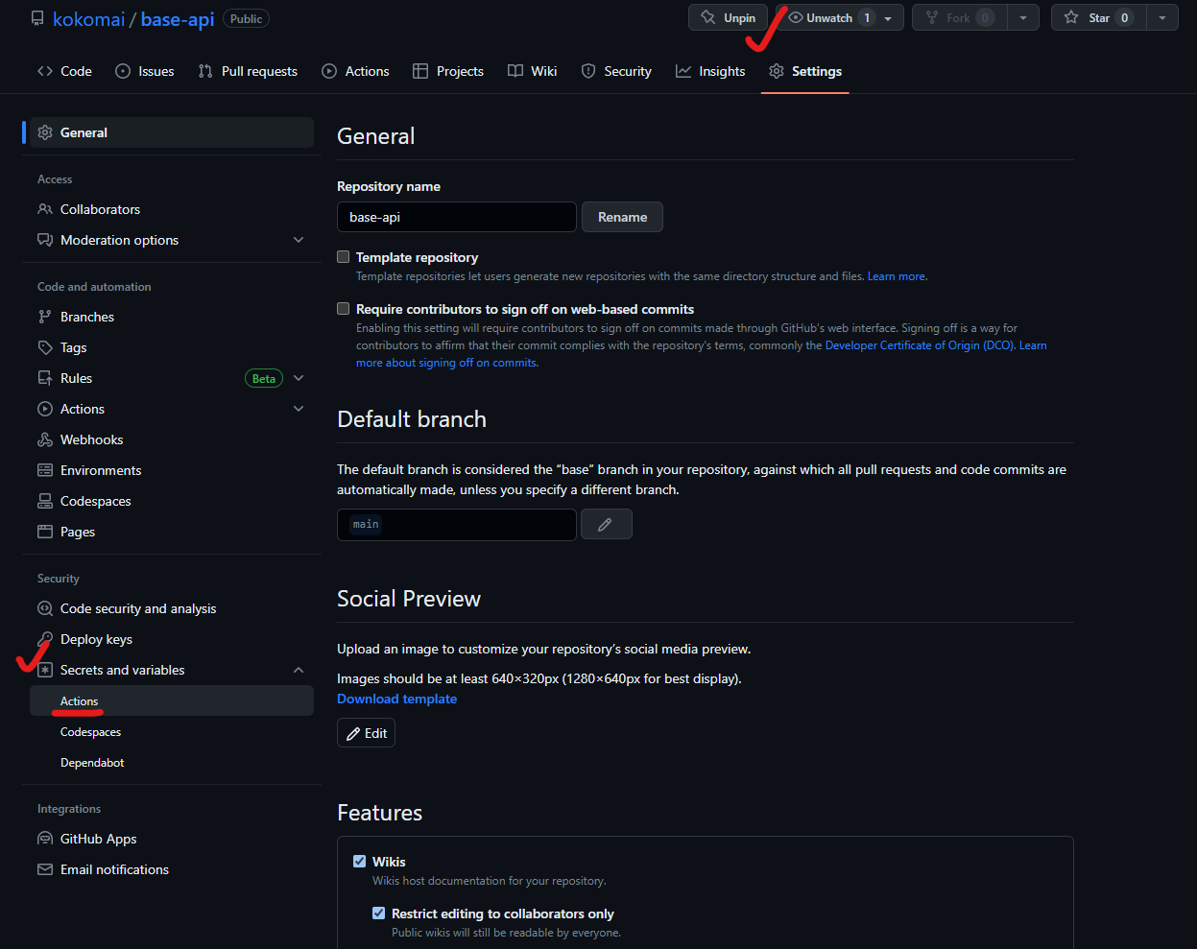Viewport: 1197px width, 949px height.
Task: Click the GitHub Apps hubot icon
Action: point(45,839)
